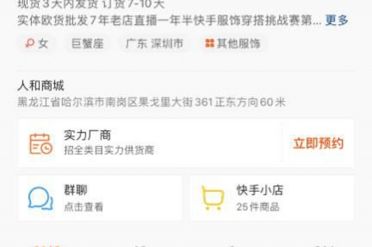372x247 pixels.
Task: Tap the 实体欧货批发 bio description text
Action: (170, 20)
